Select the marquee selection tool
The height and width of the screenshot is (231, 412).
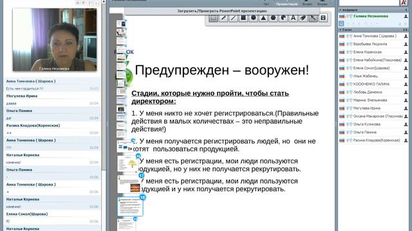tap(213, 18)
